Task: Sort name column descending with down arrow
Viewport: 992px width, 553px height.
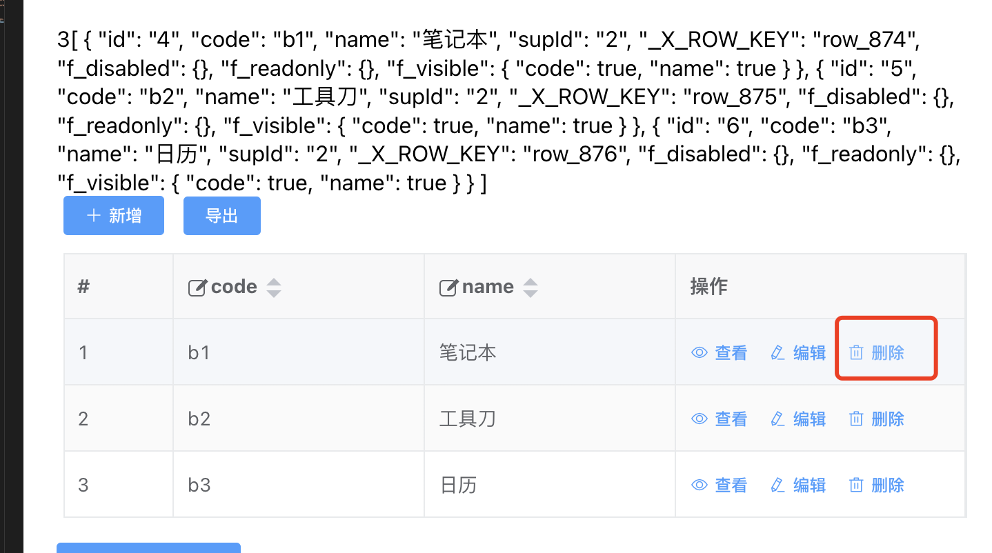Action: click(530, 293)
